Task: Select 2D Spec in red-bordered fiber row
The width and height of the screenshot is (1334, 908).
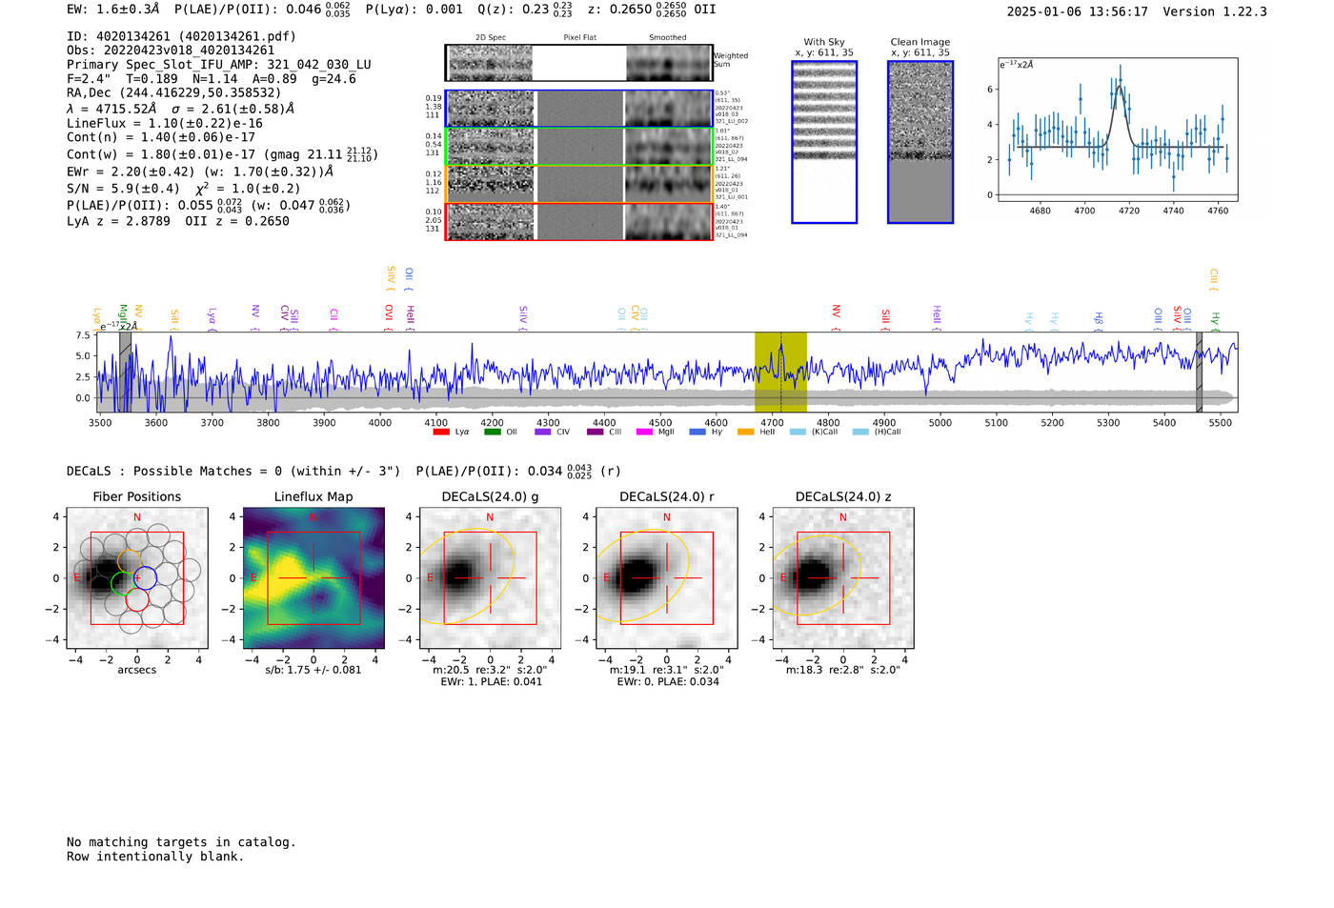Action: (491, 222)
